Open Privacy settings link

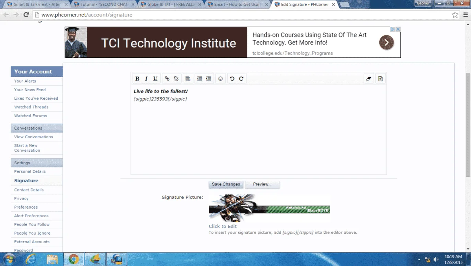click(21, 199)
